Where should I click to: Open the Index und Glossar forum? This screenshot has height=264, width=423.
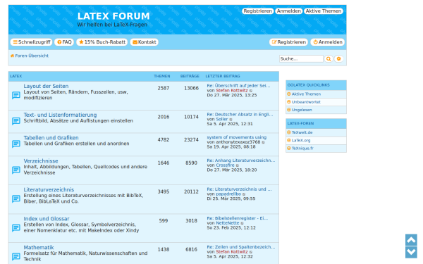pyautogui.click(x=47, y=219)
